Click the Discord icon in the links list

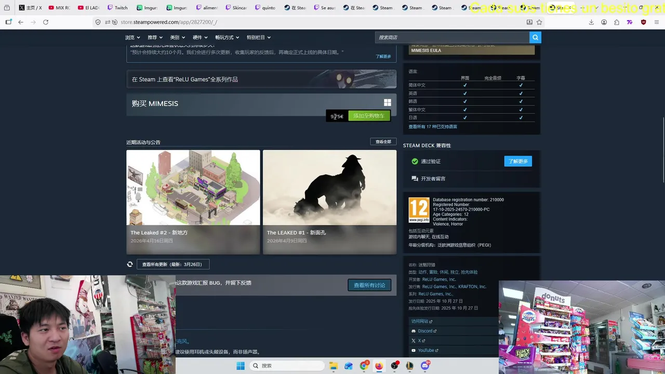(x=414, y=331)
